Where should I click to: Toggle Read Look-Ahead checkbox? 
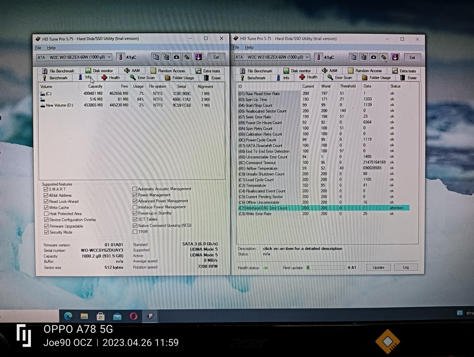46,201
